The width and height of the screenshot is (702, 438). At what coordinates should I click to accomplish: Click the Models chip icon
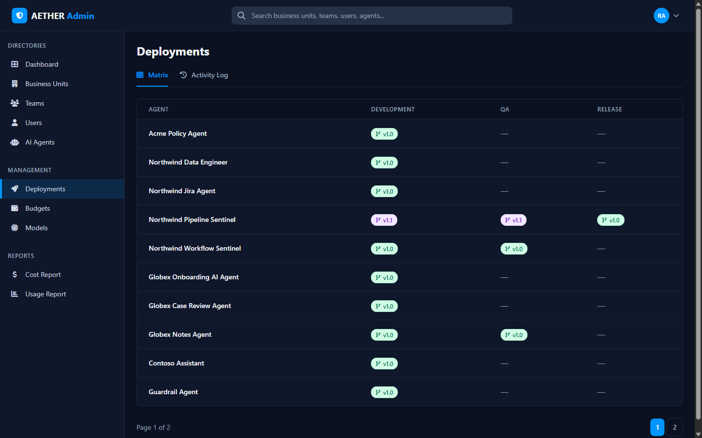pyautogui.click(x=15, y=228)
